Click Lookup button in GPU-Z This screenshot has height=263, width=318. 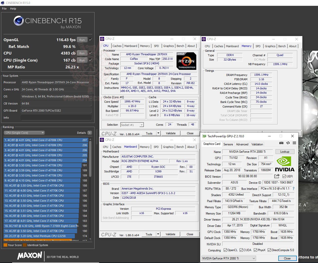click(x=285, y=152)
